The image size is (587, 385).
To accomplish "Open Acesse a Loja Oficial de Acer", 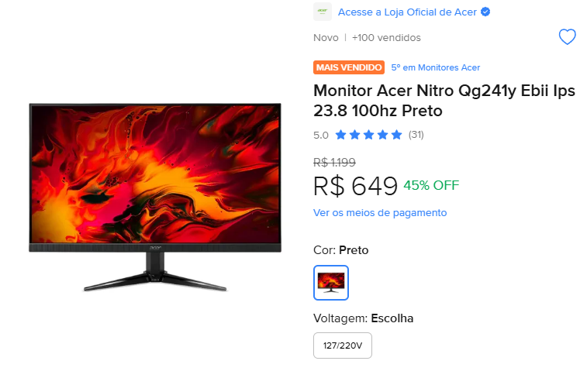I will point(407,12).
